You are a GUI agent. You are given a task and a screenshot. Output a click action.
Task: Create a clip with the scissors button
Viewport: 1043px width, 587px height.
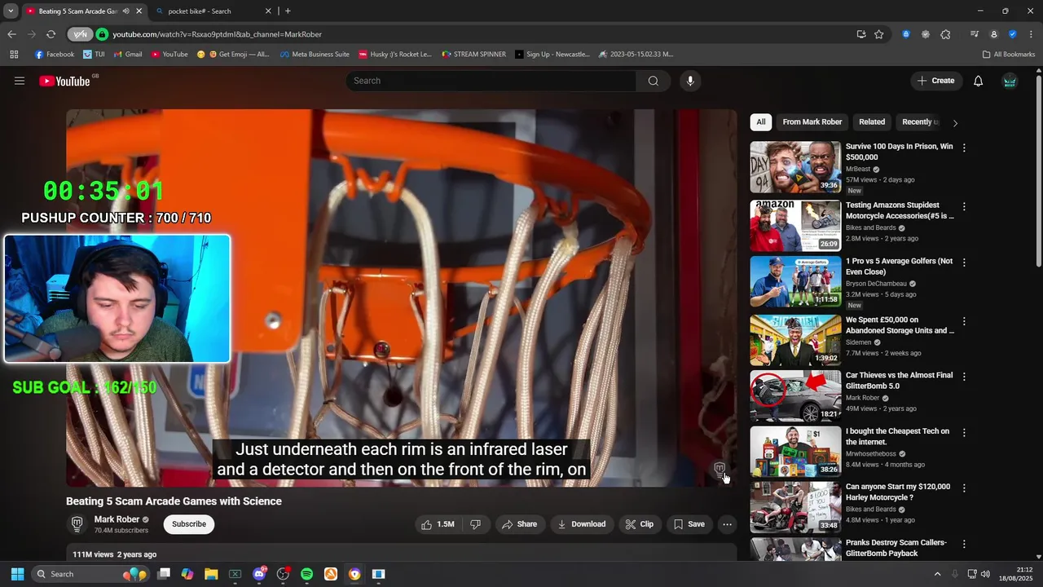(x=640, y=524)
